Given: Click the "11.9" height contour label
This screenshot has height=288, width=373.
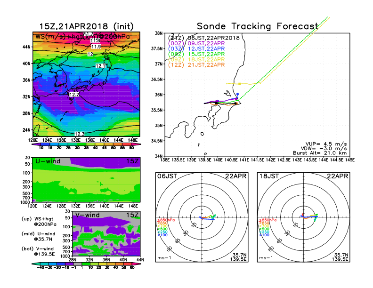Looking at the screenshot, I should (96, 47).
